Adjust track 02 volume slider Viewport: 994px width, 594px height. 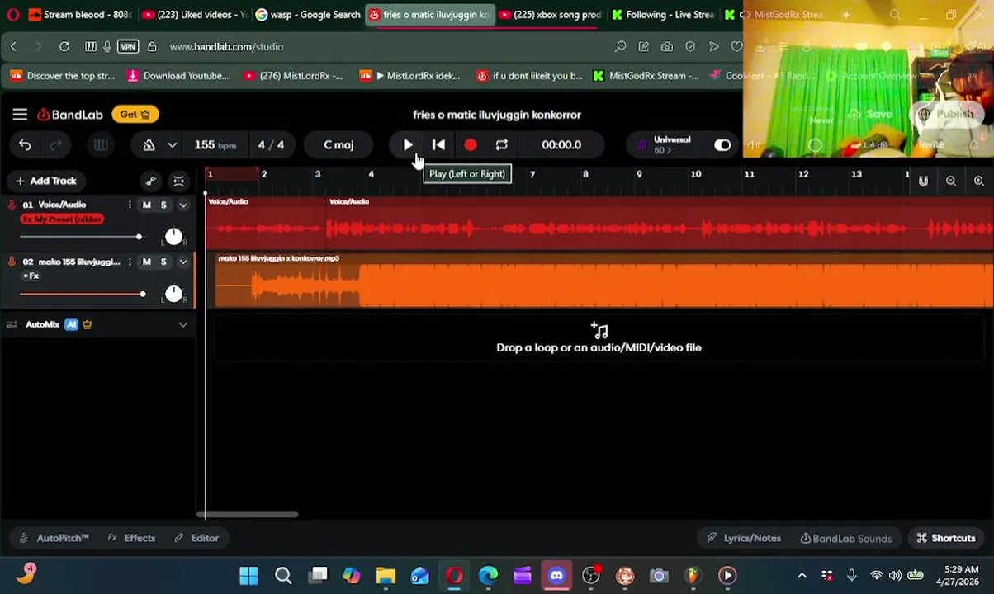click(x=83, y=294)
